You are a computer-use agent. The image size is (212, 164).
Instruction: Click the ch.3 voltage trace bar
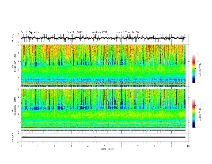[x=103, y=137]
